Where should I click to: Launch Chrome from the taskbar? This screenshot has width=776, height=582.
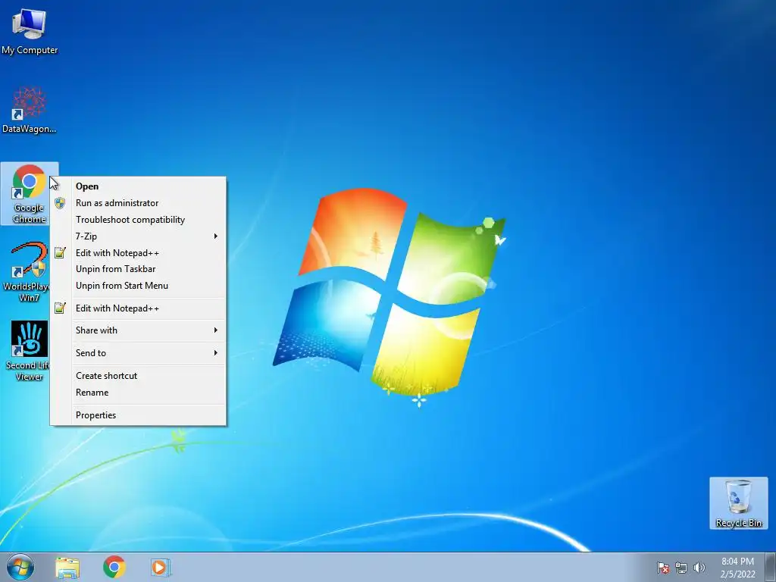[114, 568]
